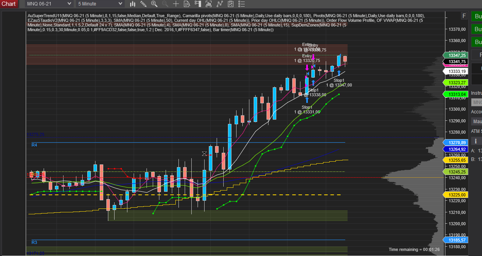Click the Stop1 1 @ 13347,00 label

click(x=339, y=83)
